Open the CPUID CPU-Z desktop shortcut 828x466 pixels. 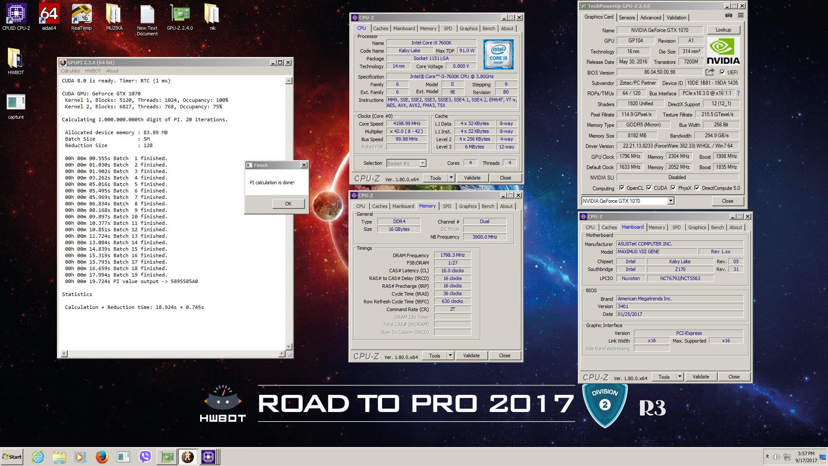pyautogui.click(x=16, y=17)
